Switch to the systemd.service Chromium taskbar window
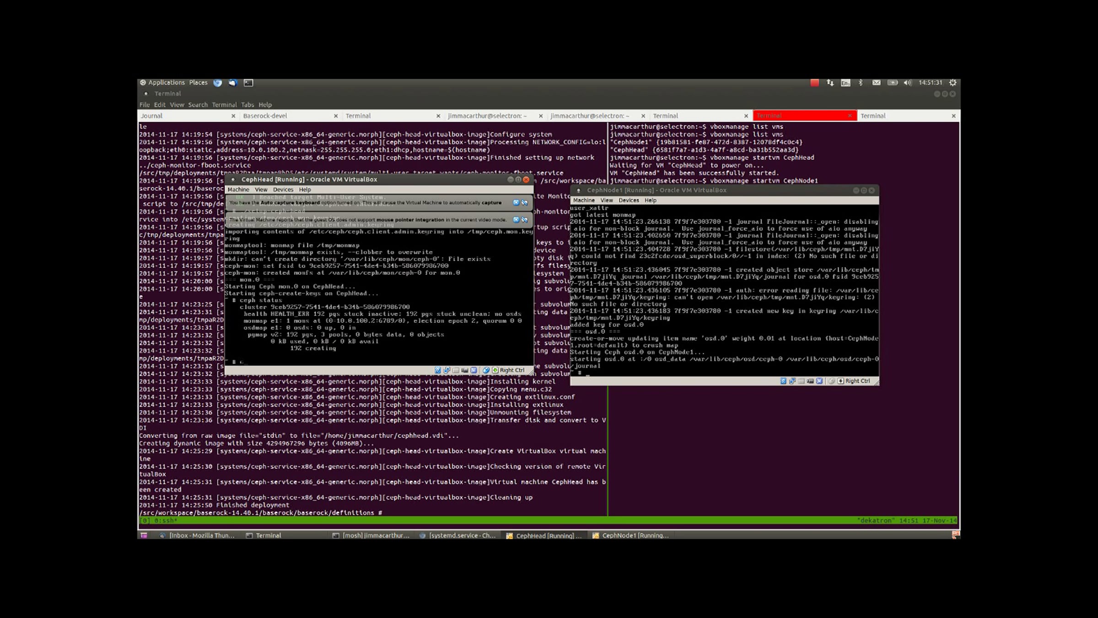This screenshot has width=1098, height=618. (x=457, y=536)
